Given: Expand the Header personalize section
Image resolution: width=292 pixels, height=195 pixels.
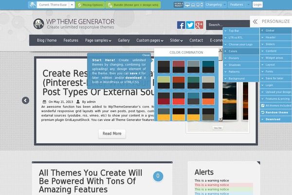Looking at the screenshot, I should [276, 38].
